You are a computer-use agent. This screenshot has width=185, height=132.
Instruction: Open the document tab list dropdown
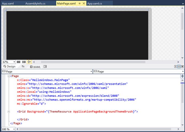point(183,4)
